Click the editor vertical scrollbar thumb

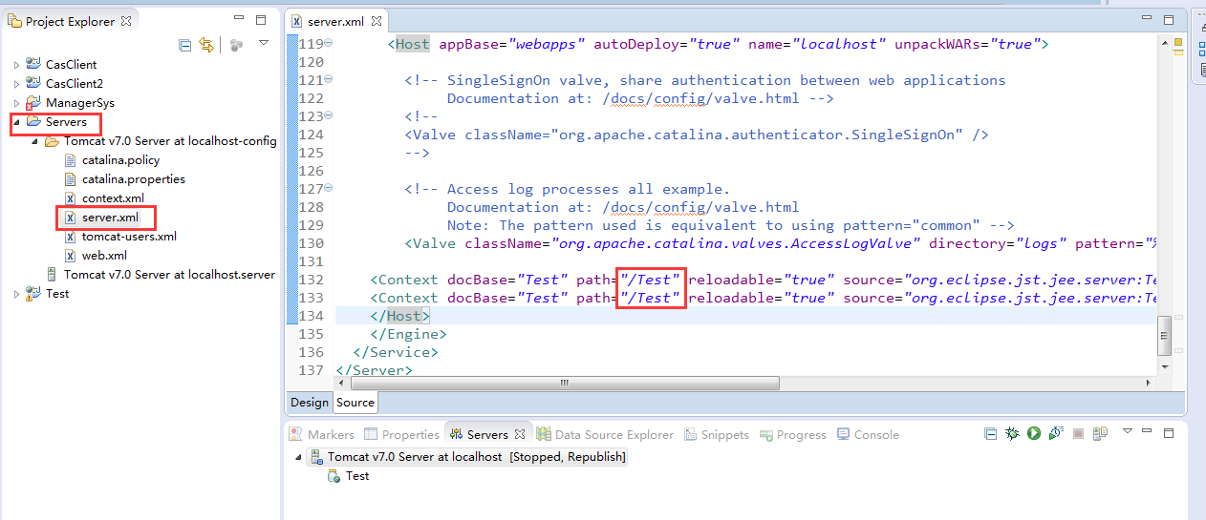click(1164, 335)
